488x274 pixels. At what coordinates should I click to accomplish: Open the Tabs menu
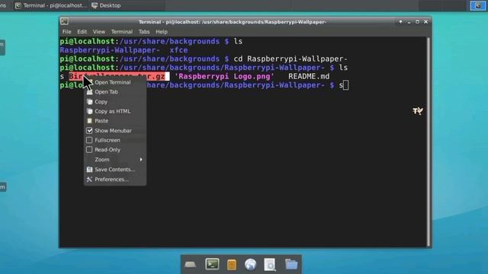[144, 32]
